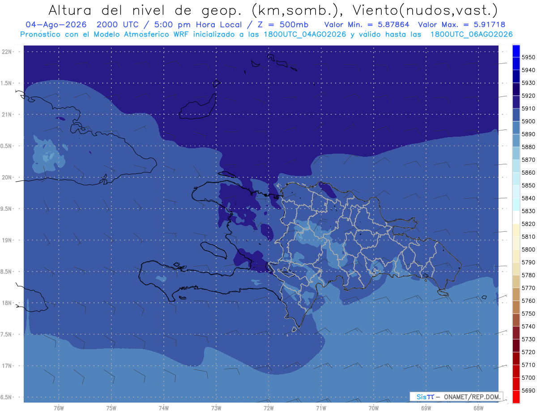
Task: Click the "9.5N" latitude axis label
Action: [x=7, y=209]
